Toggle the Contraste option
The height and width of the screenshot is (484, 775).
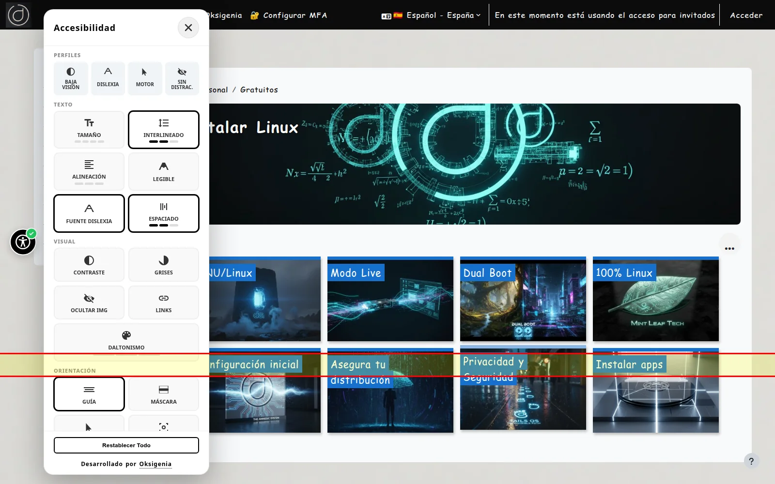89,265
